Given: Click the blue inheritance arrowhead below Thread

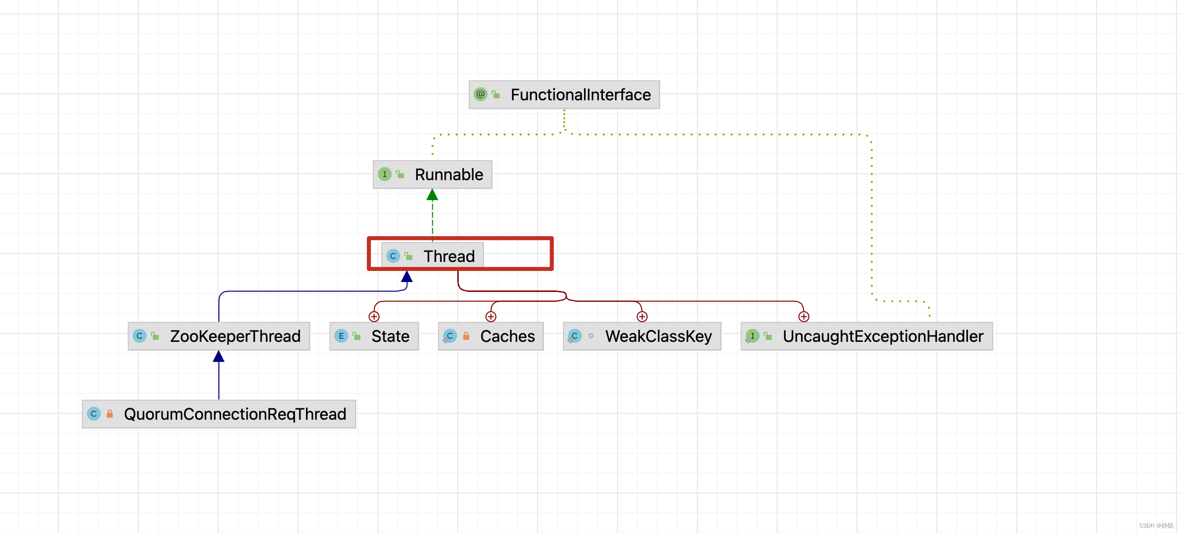Looking at the screenshot, I should tap(407, 276).
